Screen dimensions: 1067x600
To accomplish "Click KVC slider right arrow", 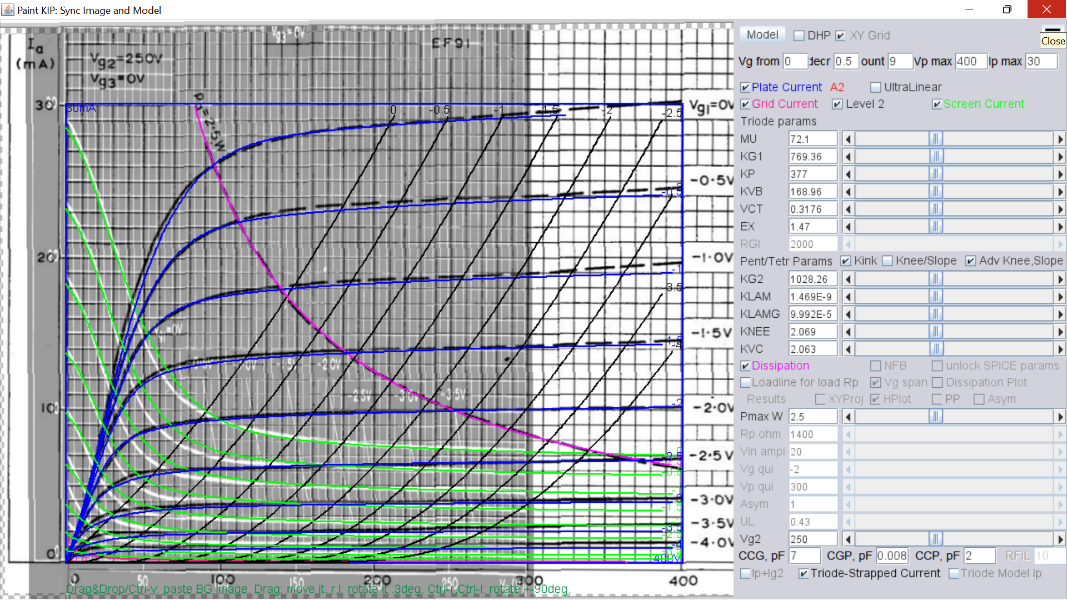I will [x=1060, y=349].
